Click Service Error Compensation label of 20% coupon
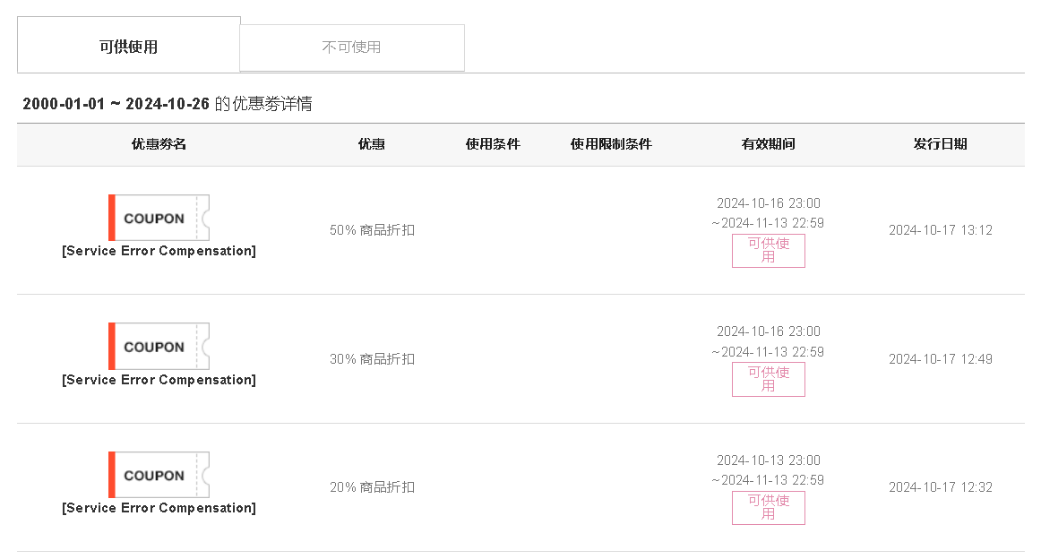1041x559 pixels. coord(159,508)
